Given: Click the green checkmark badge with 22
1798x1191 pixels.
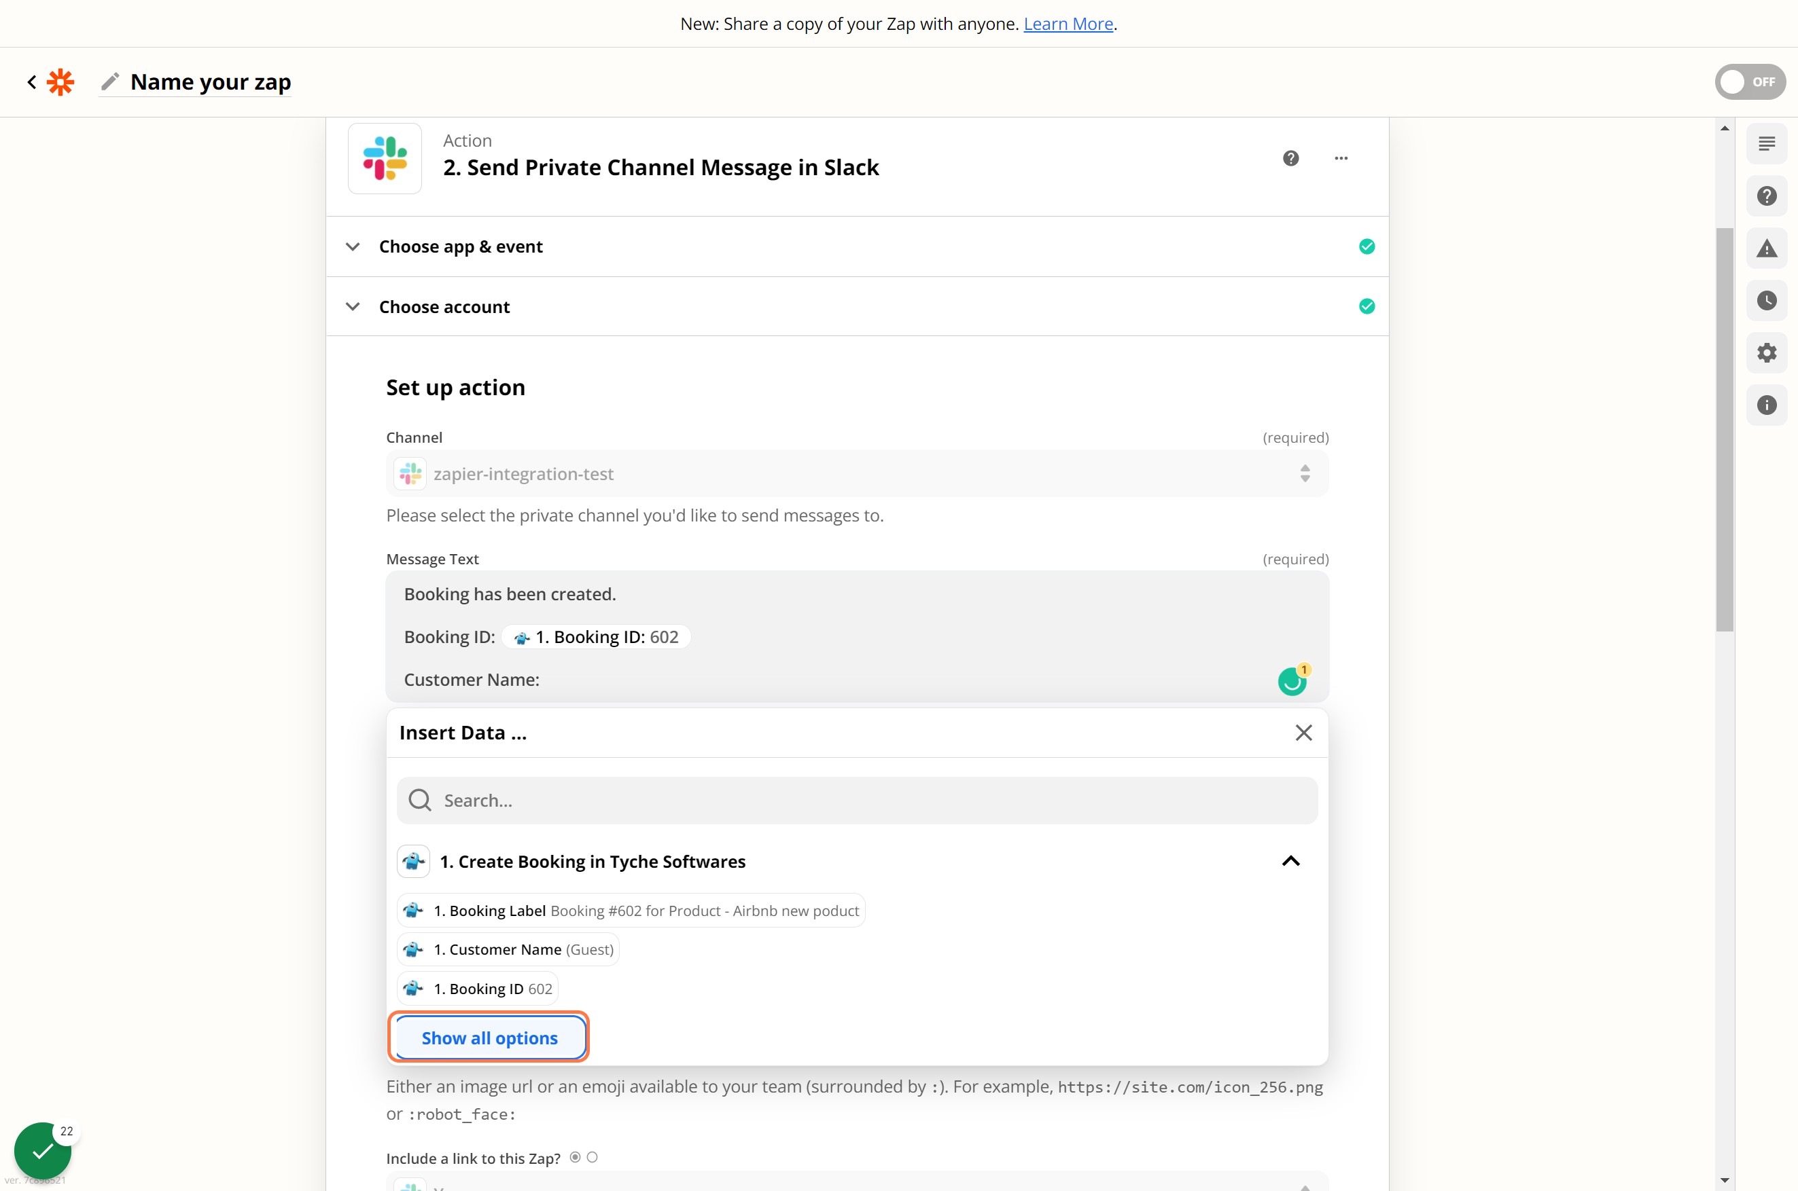Looking at the screenshot, I should click(x=43, y=1151).
